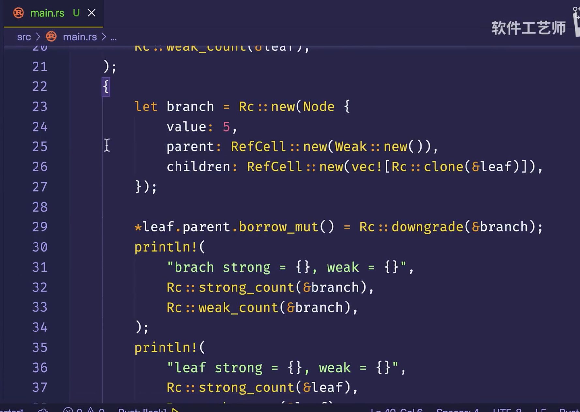Screen dimensions: 580x412
Task: Click the Rust file icon in the main.rs tab
Action: [x=19, y=13]
